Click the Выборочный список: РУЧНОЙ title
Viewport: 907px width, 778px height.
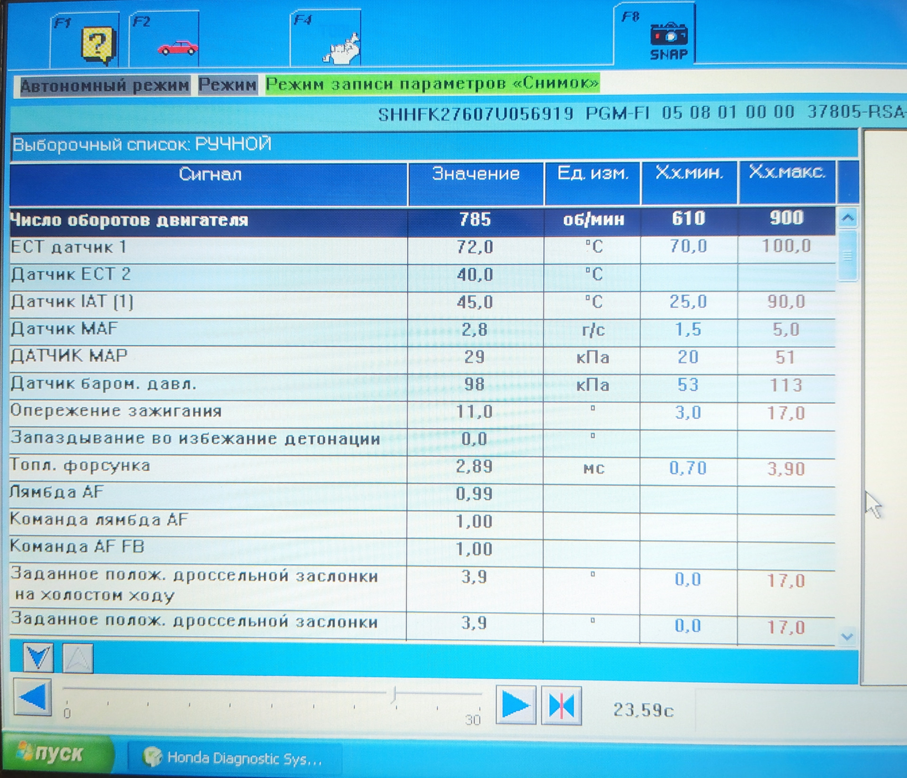[x=142, y=144]
